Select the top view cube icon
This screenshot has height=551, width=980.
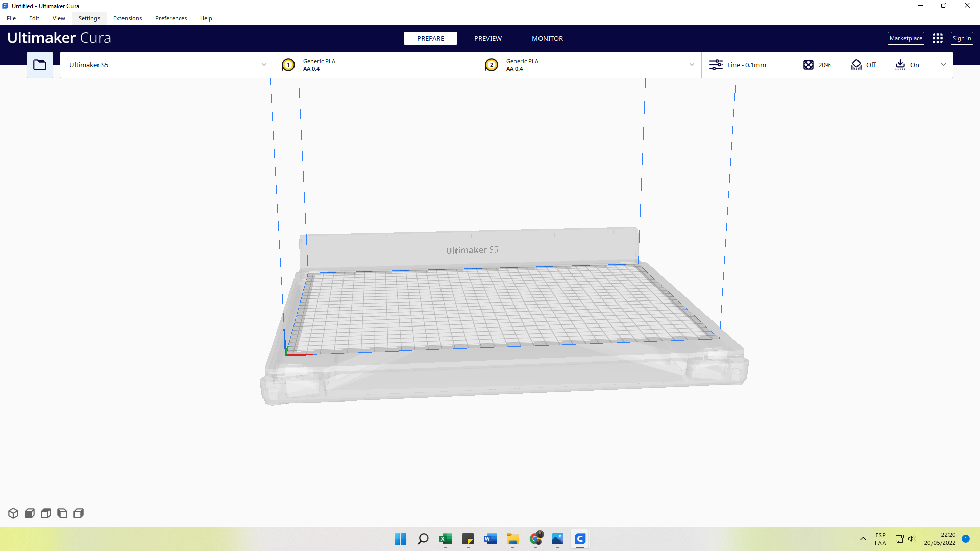click(x=46, y=513)
